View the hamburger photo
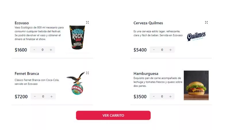 (x=196, y=85)
